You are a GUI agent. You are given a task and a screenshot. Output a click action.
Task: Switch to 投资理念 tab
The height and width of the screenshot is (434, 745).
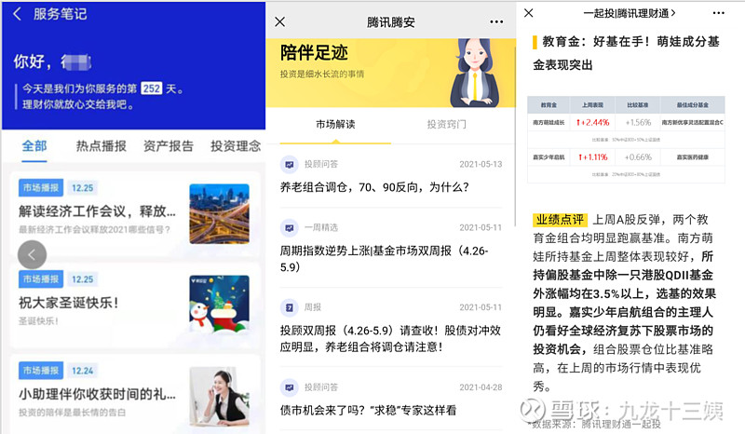click(x=236, y=146)
